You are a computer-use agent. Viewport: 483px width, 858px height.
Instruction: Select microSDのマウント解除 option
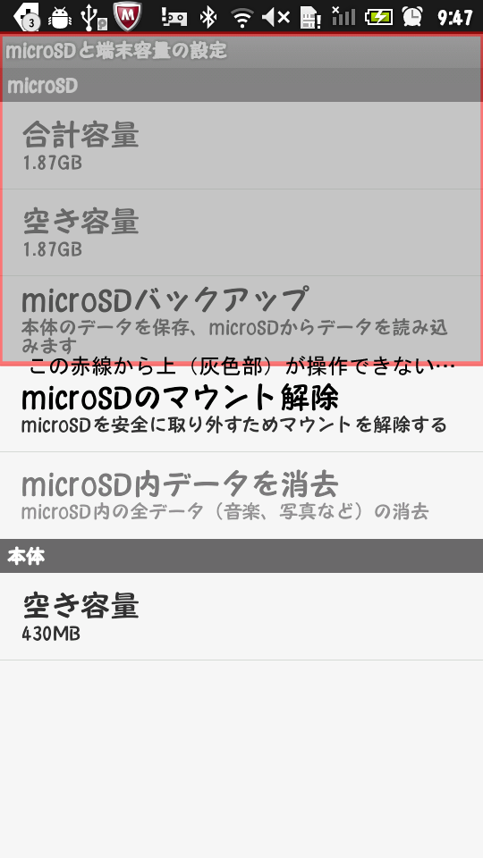[x=241, y=408]
